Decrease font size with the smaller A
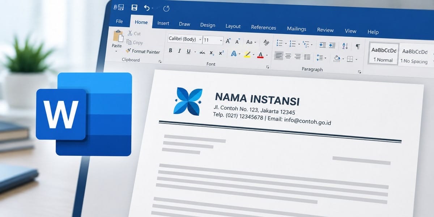The width and height of the screenshot is (434, 217). coord(238,41)
